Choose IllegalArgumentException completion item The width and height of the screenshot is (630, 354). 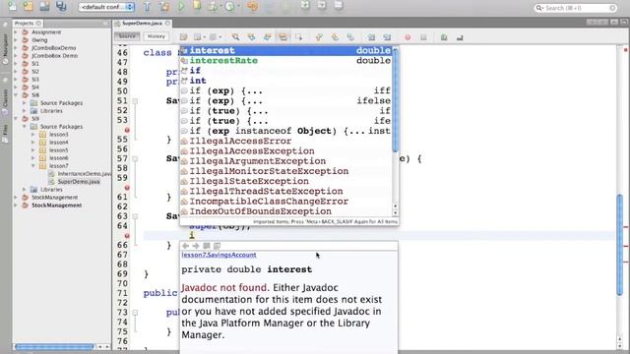coord(285,161)
